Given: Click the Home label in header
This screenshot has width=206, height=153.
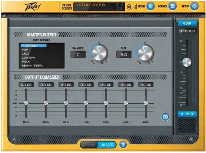Looking at the screenshot, I should pyautogui.click(x=142, y=6).
